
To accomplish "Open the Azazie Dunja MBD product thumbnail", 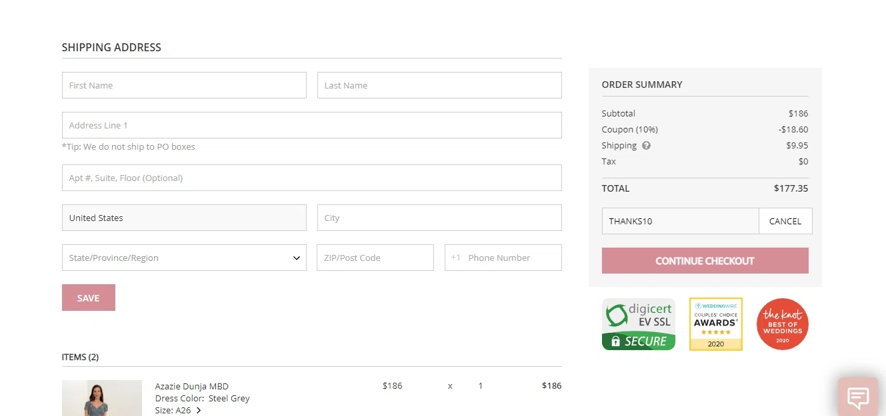I will (101, 398).
